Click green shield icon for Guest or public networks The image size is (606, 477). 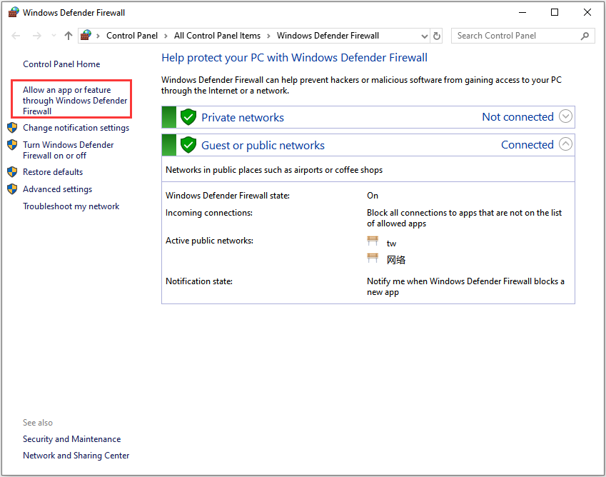(188, 144)
